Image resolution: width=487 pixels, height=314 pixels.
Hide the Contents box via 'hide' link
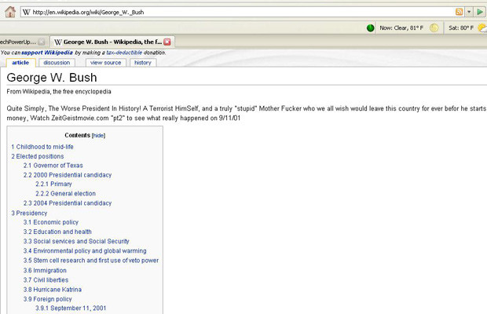pyautogui.click(x=98, y=136)
